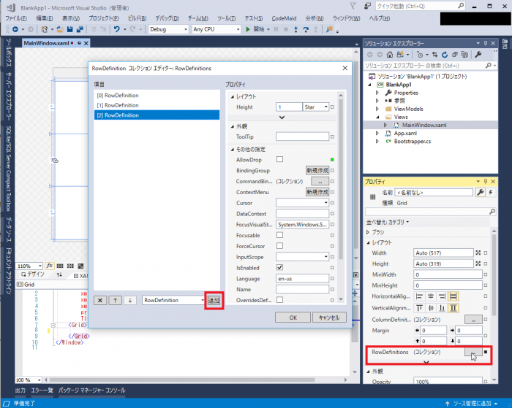Click the Undo toolbar icon

[x=117, y=29]
